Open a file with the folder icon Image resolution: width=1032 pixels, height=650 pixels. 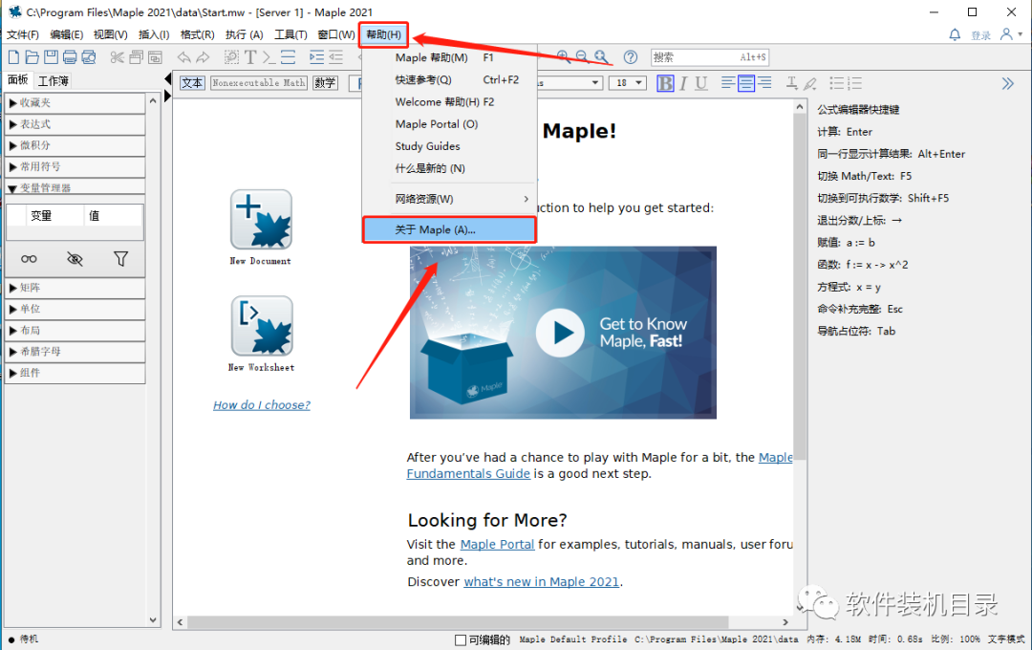click(32, 57)
